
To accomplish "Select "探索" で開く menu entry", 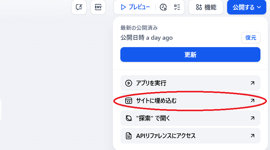I will [x=190, y=118].
